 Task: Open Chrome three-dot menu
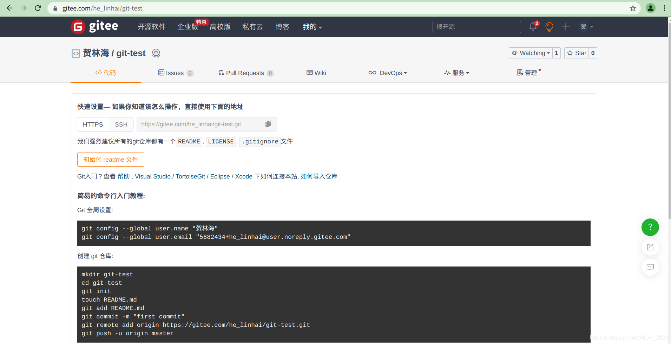[x=664, y=8]
